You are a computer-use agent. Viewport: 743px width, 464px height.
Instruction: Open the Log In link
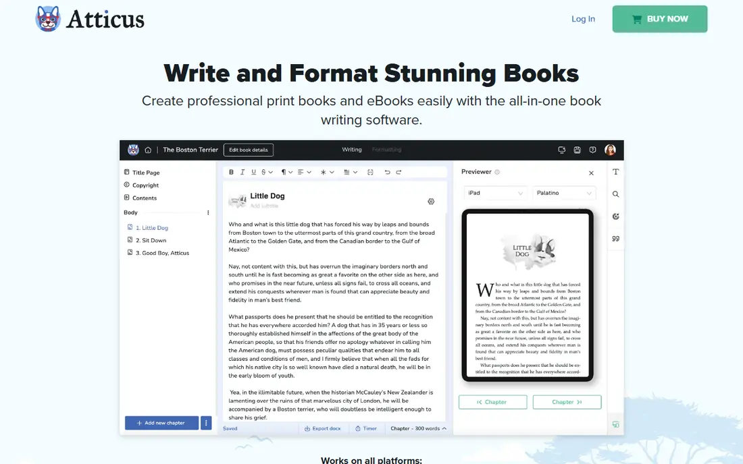coord(583,19)
